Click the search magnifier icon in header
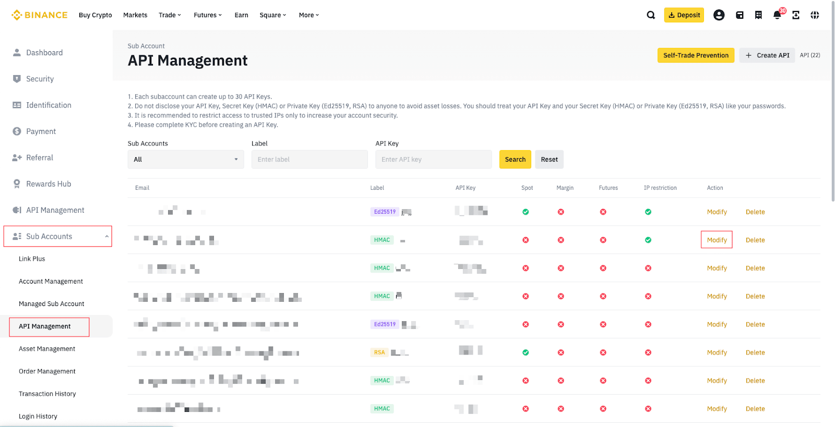 tap(651, 15)
